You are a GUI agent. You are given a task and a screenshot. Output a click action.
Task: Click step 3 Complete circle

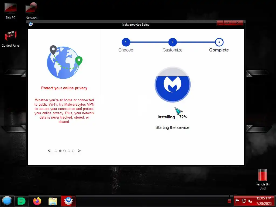(x=219, y=42)
